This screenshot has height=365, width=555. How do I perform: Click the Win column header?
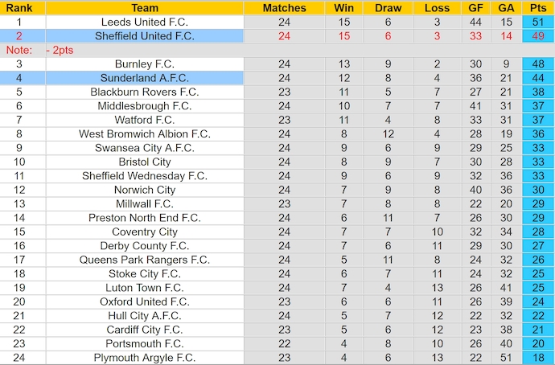pos(343,8)
